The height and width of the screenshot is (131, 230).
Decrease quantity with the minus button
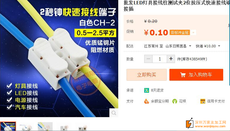pyautogui.click(x=148, y=59)
